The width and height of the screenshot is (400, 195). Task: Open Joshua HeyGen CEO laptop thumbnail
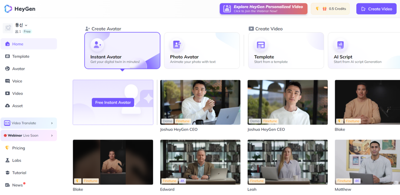(x=200, y=102)
